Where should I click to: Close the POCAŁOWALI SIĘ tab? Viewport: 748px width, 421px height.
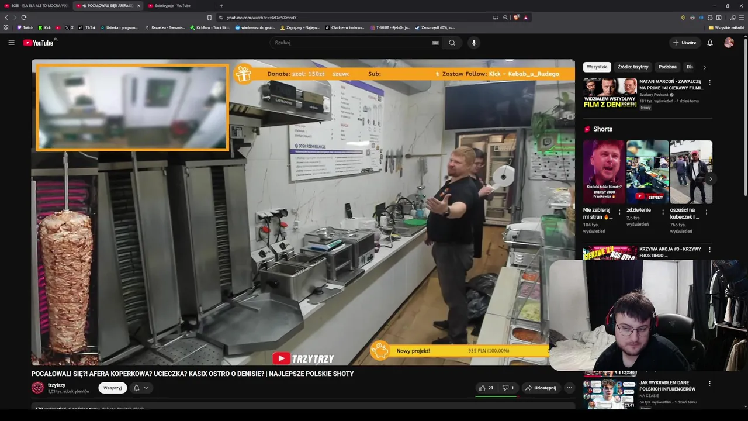(x=138, y=6)
